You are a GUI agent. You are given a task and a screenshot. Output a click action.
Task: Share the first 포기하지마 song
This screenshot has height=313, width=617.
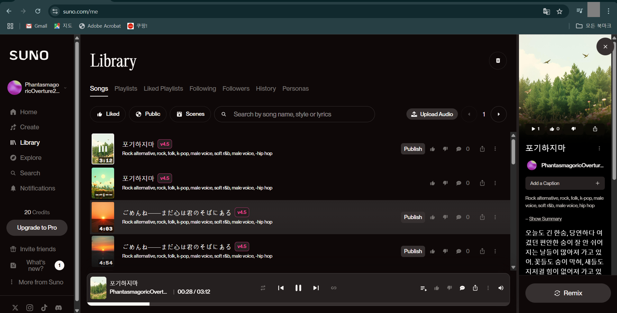pos(482,149)
